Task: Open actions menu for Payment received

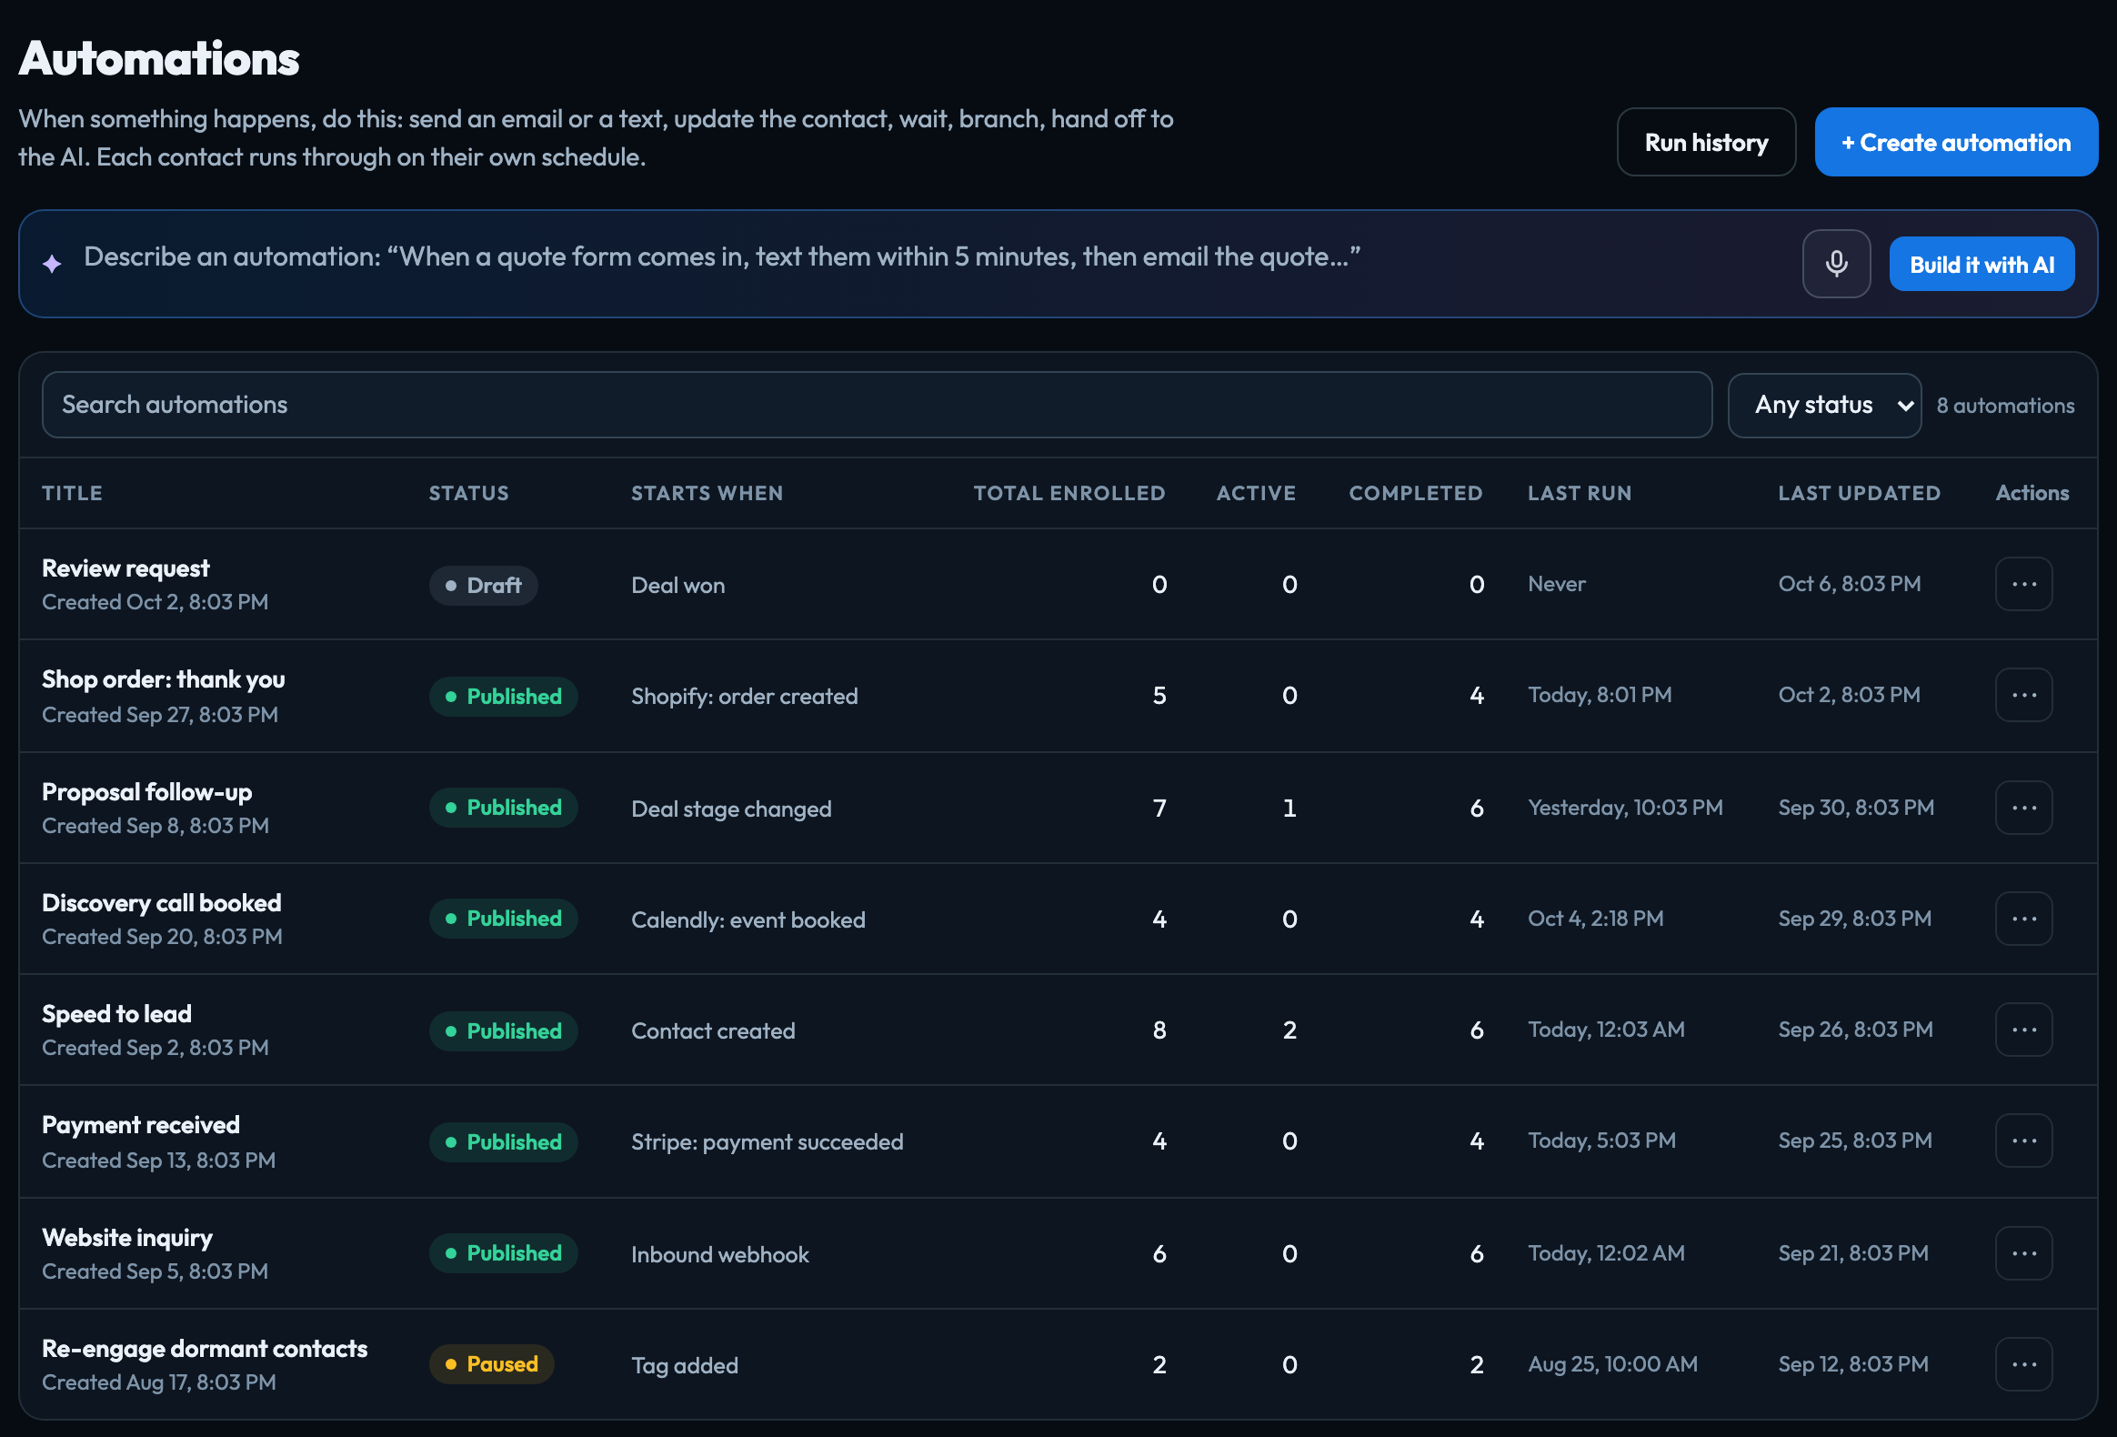Action: click(2023, 1141)
